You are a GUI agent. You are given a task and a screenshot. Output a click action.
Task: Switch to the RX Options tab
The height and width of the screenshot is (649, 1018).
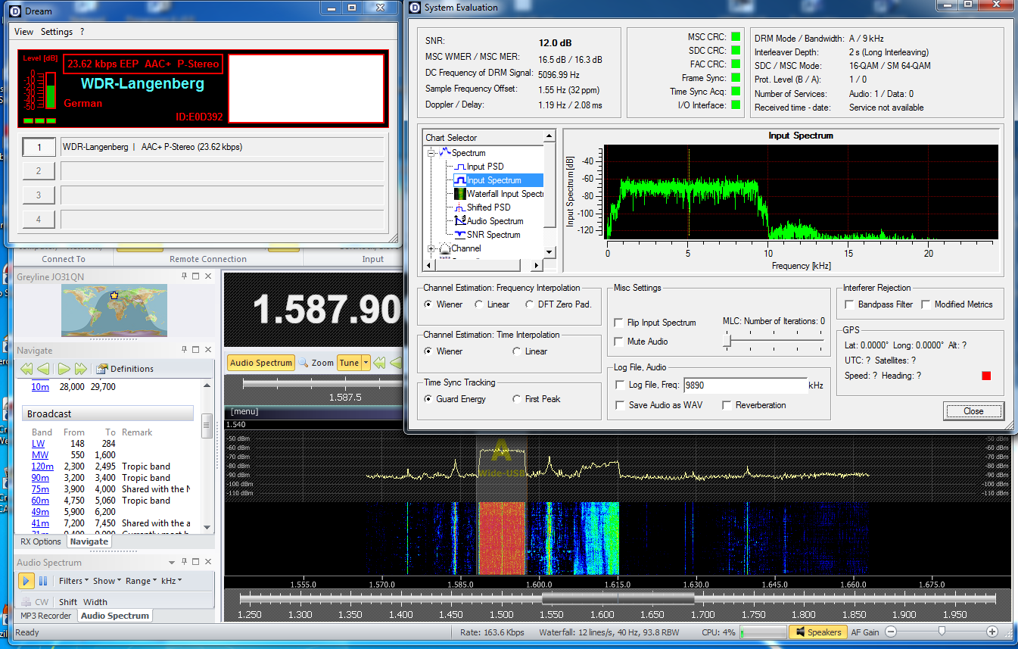pyautogui.click(x=41, y=541)
